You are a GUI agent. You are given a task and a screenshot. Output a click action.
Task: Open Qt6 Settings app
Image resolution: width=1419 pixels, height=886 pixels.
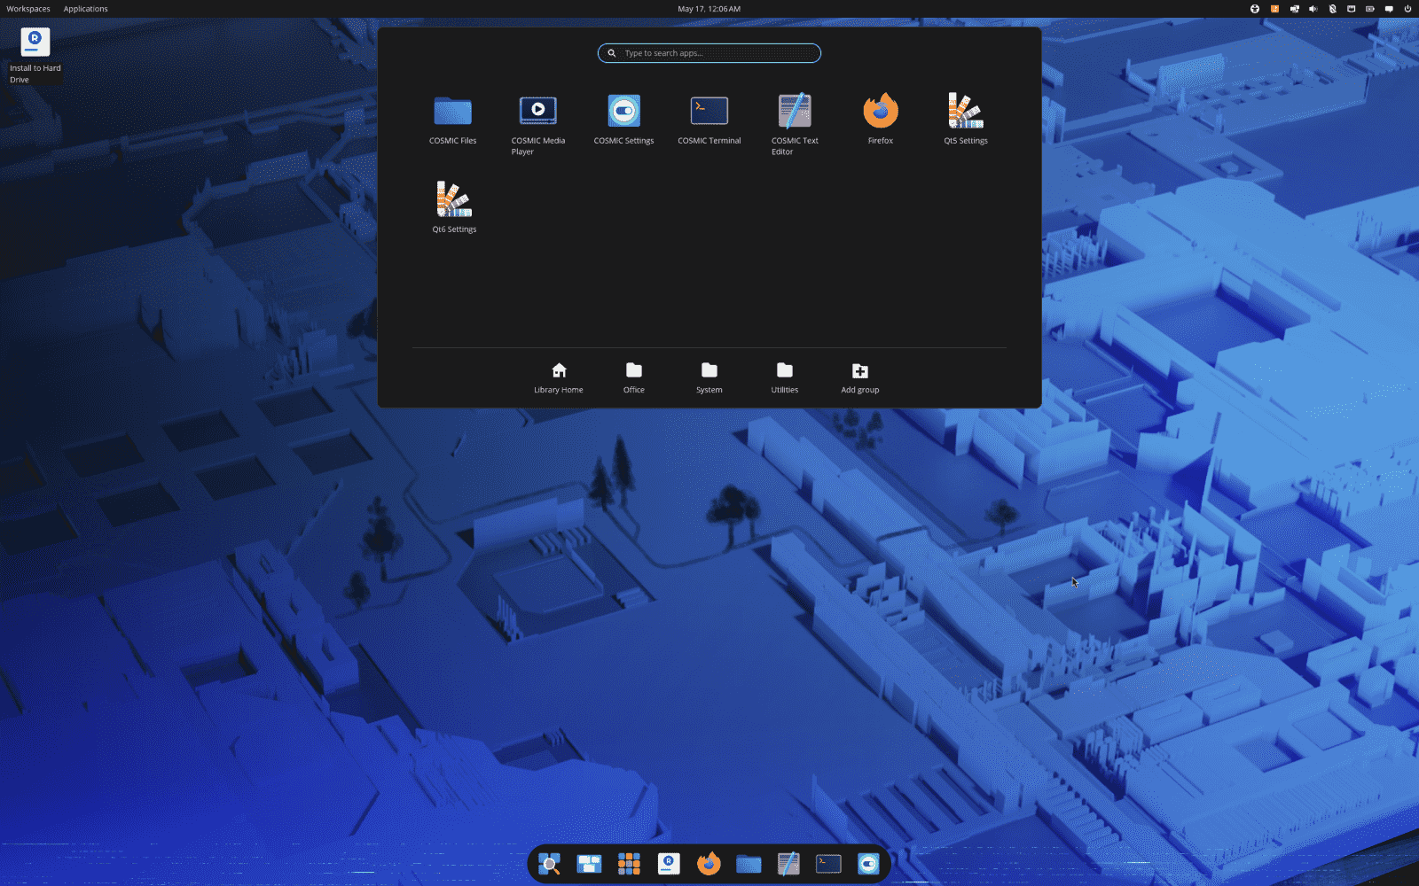pos(454,208)
